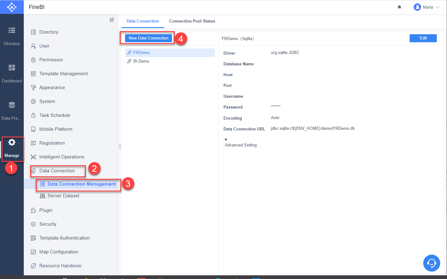447x279 pixels.
Task: Click the org.sqlite.JDBC driver value
Action: click(285, 53)
